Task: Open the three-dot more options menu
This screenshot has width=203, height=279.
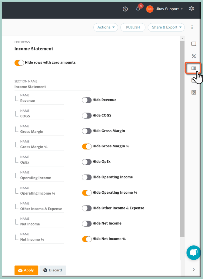Action: point(192,27)
